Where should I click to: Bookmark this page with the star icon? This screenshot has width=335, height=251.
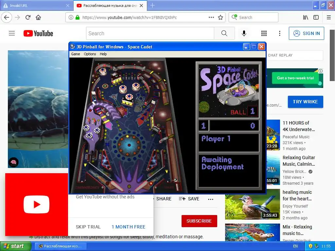(x=220, y=17)
